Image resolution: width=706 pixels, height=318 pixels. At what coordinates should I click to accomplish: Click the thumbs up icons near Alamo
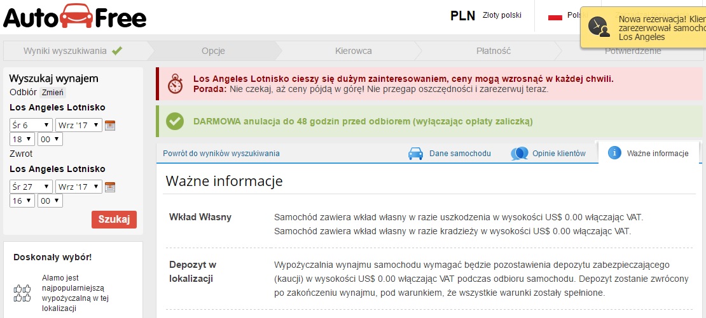[22, 293]
